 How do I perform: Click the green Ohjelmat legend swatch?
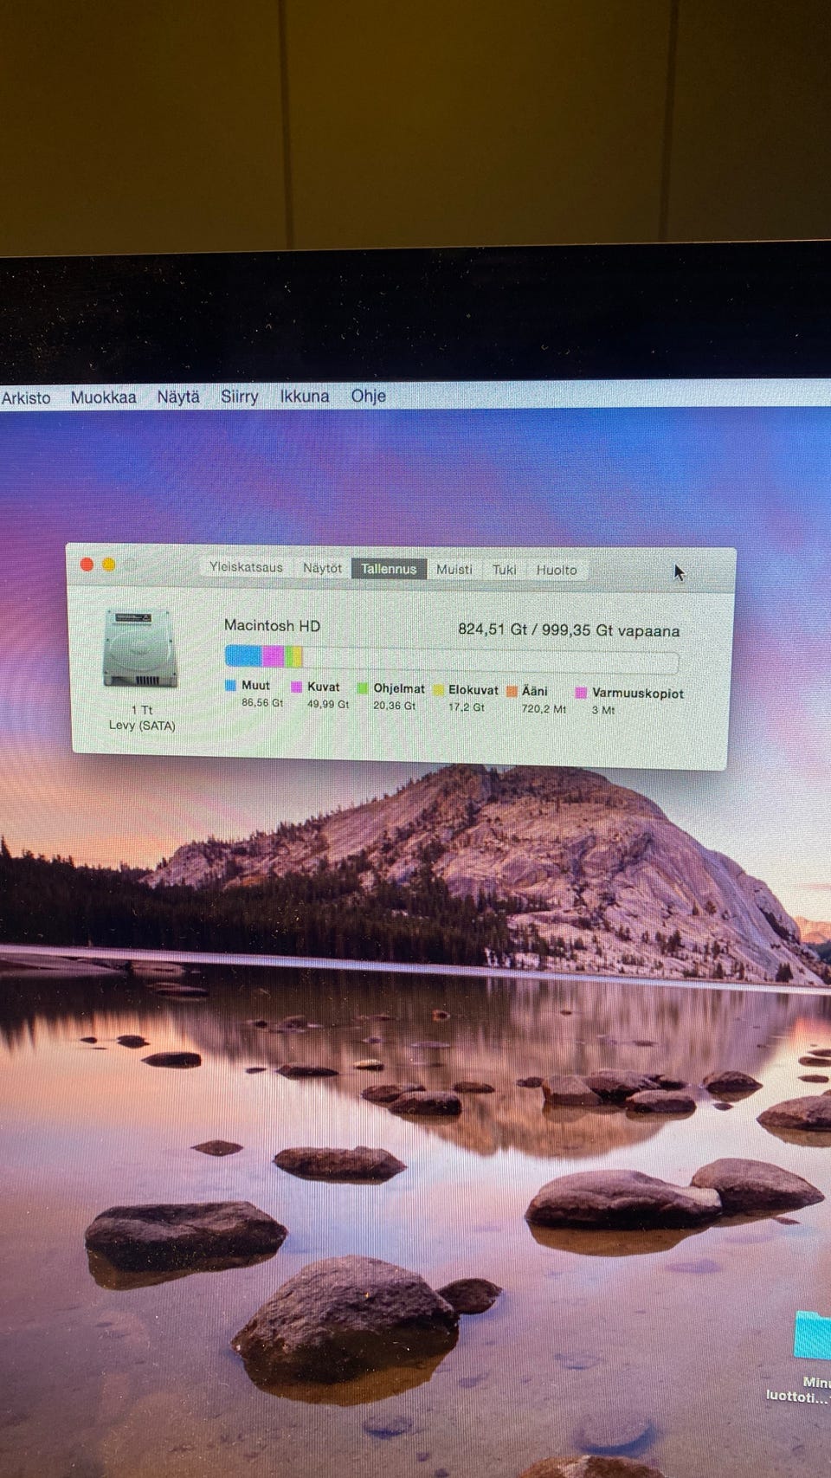[363, 688]
